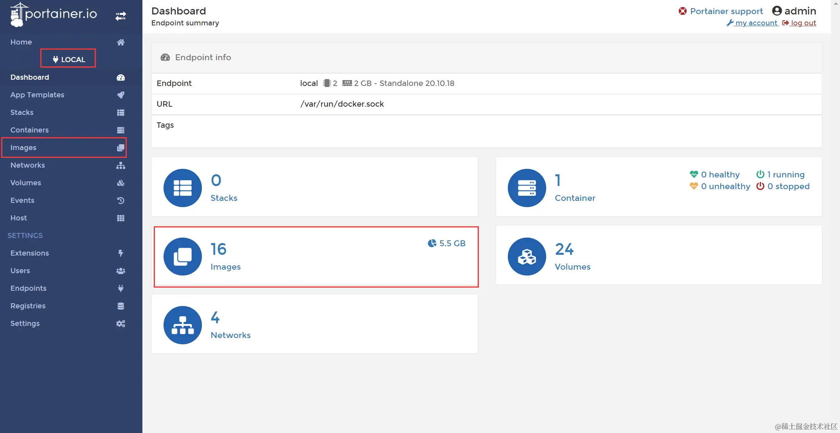Image resolution: width=840 pixels, height=433 pixels.
Task: Click the Extensions bolt icon
Action: tap(121, 253)
